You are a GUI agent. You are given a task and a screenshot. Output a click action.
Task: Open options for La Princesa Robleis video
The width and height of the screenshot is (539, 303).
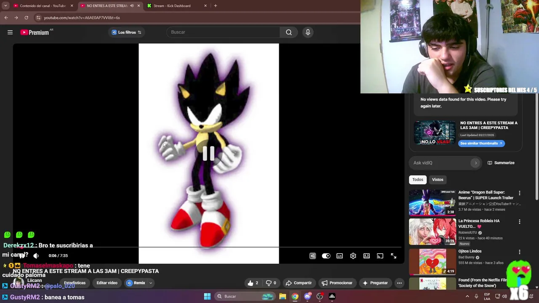coord(519,222)
